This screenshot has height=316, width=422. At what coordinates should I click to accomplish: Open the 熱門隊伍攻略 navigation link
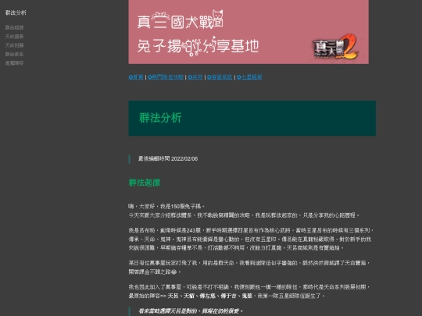coord(166,77)
